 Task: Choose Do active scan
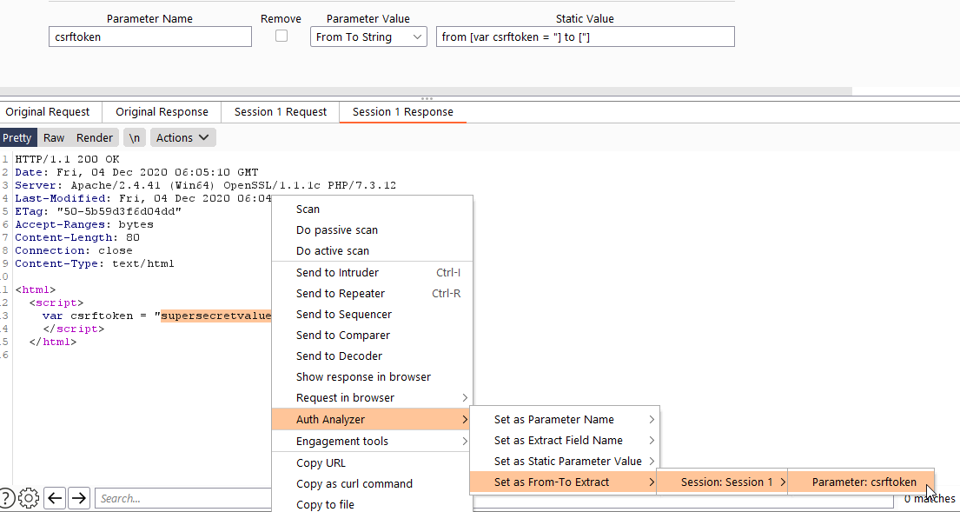click(372, 250)
